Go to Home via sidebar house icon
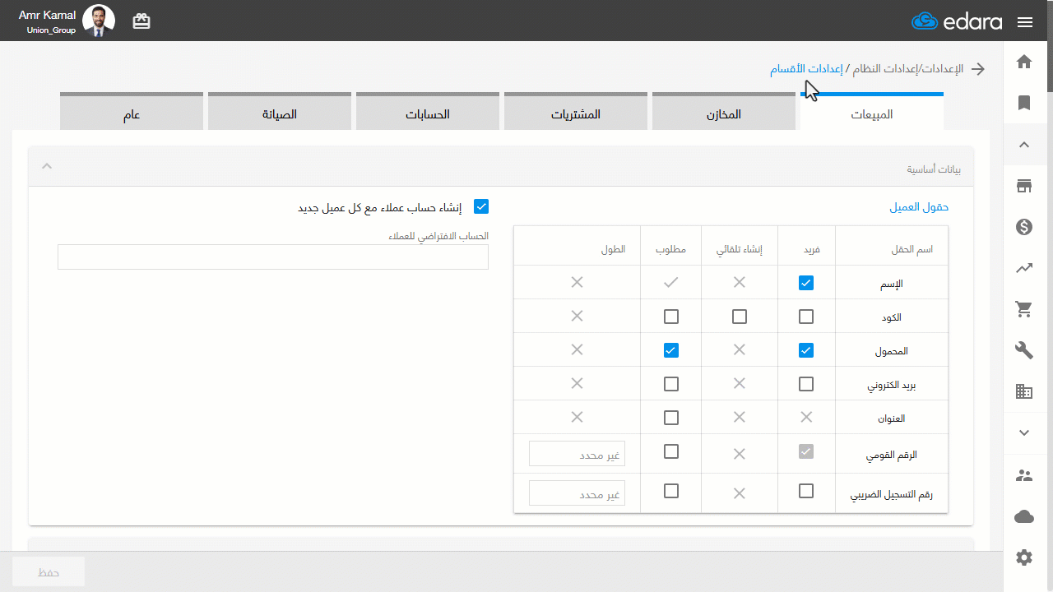 click(1024, 62)
